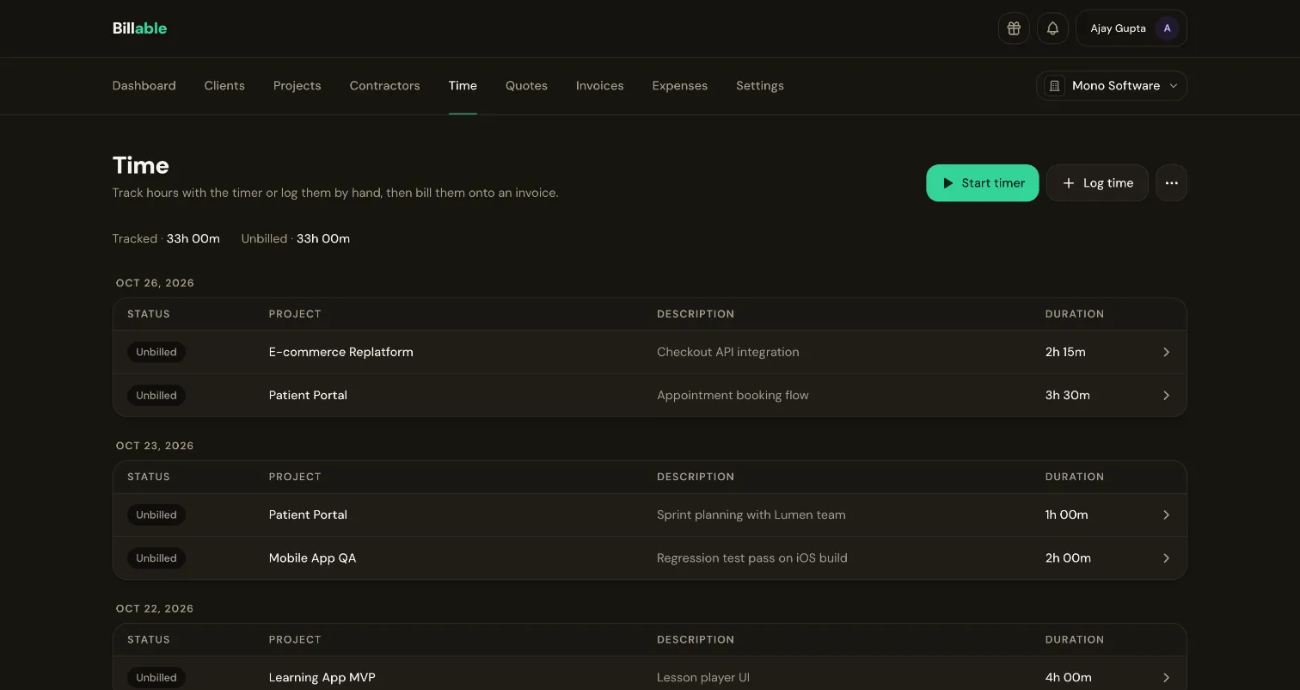Image resolution: width=1300 pixels, height=690 pixels.
Task: Open the more options ellipsis button
Action: tap(1171, 183)
